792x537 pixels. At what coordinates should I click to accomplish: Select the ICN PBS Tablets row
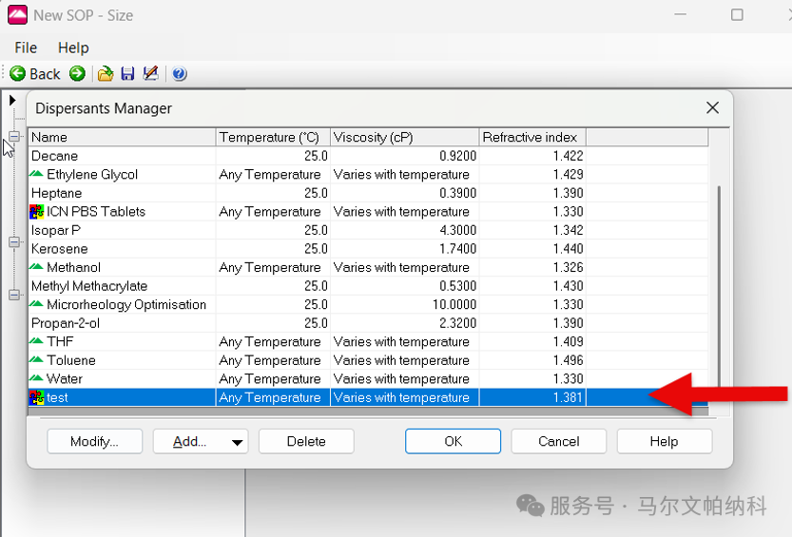point(368,212)
